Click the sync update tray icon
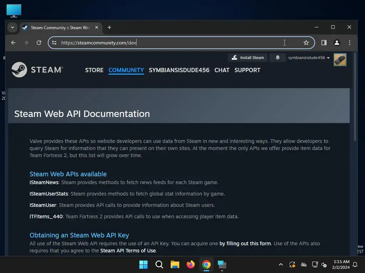The width and height of the screenshot is (365, 273). point(292,264)
